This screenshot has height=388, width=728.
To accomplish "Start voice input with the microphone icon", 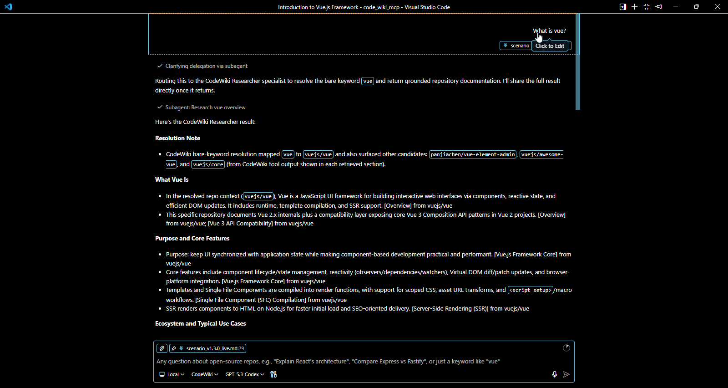I will pyautogui.click(x=555, y=374).
